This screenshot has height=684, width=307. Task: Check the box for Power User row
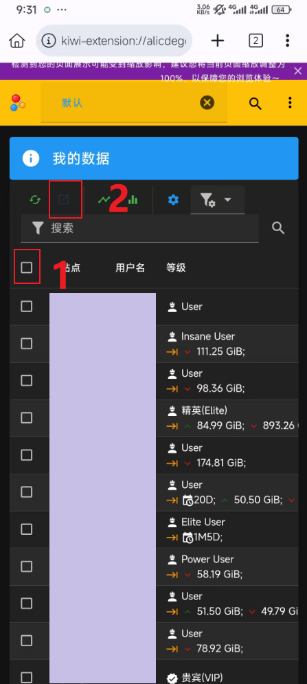(27, 566)
